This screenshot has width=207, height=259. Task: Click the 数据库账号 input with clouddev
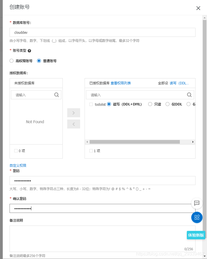(x=103, y=32)
